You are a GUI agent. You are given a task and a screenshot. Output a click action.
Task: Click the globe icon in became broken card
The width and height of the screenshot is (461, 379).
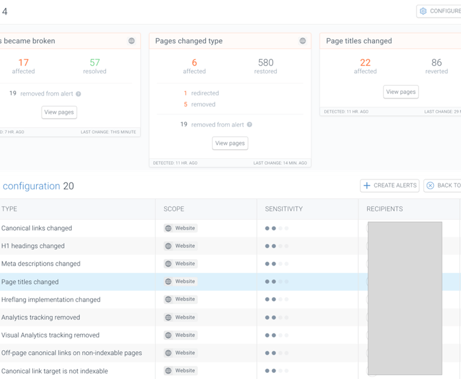[132, 41]
